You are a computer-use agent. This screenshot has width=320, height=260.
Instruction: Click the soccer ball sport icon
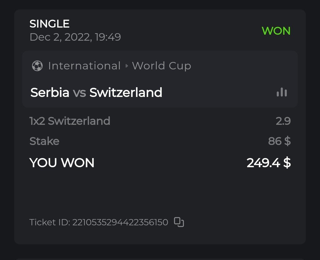pyautogui.click(x=37, y=66)
